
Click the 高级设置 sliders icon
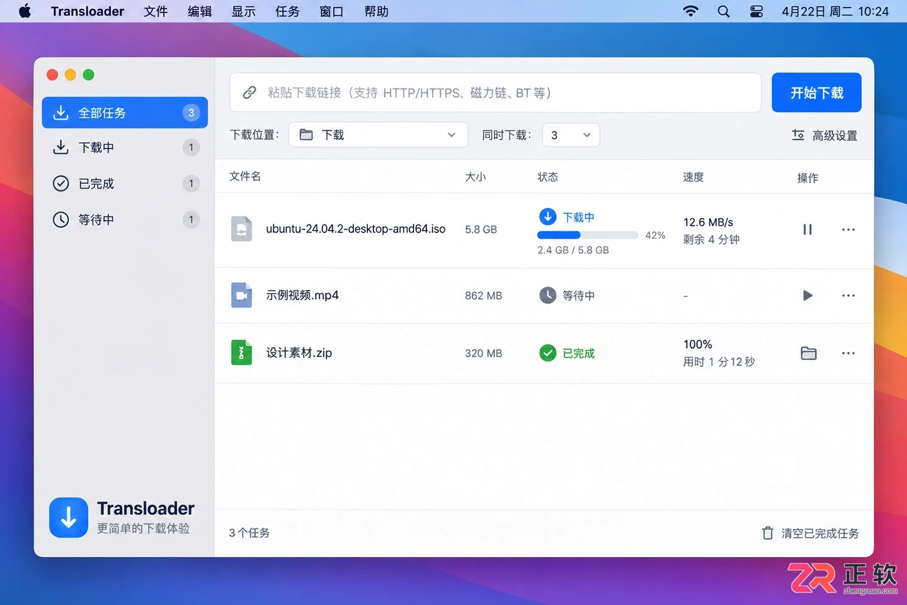pos(798,135)
